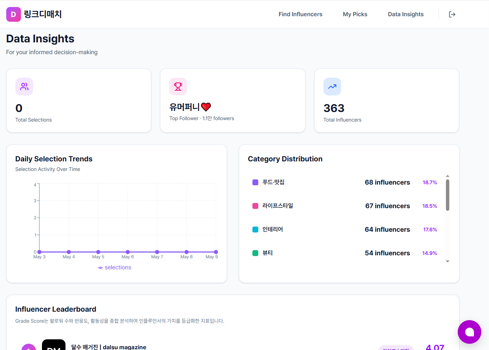Click the 푸드·맛집 category label
The width and height of the screenshot is (489, 350).
pyautogui.click(x=273, y=182)
